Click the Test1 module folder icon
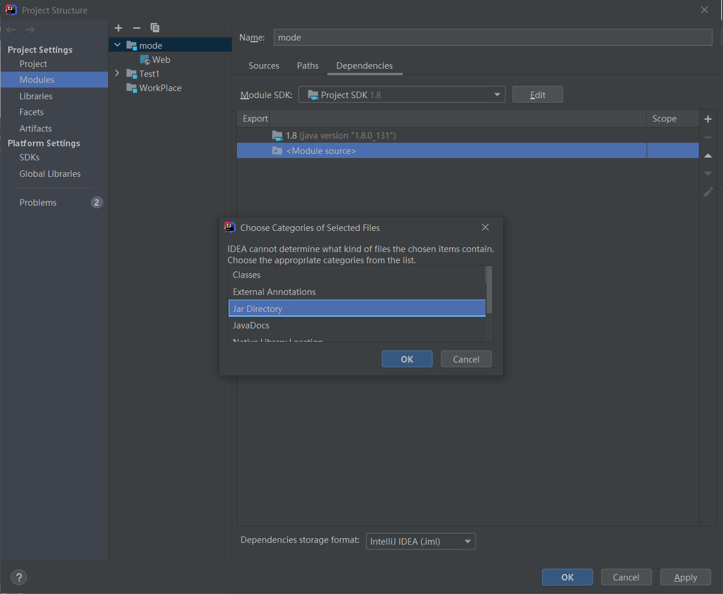The image size is (723, 594). coord(132,73)
